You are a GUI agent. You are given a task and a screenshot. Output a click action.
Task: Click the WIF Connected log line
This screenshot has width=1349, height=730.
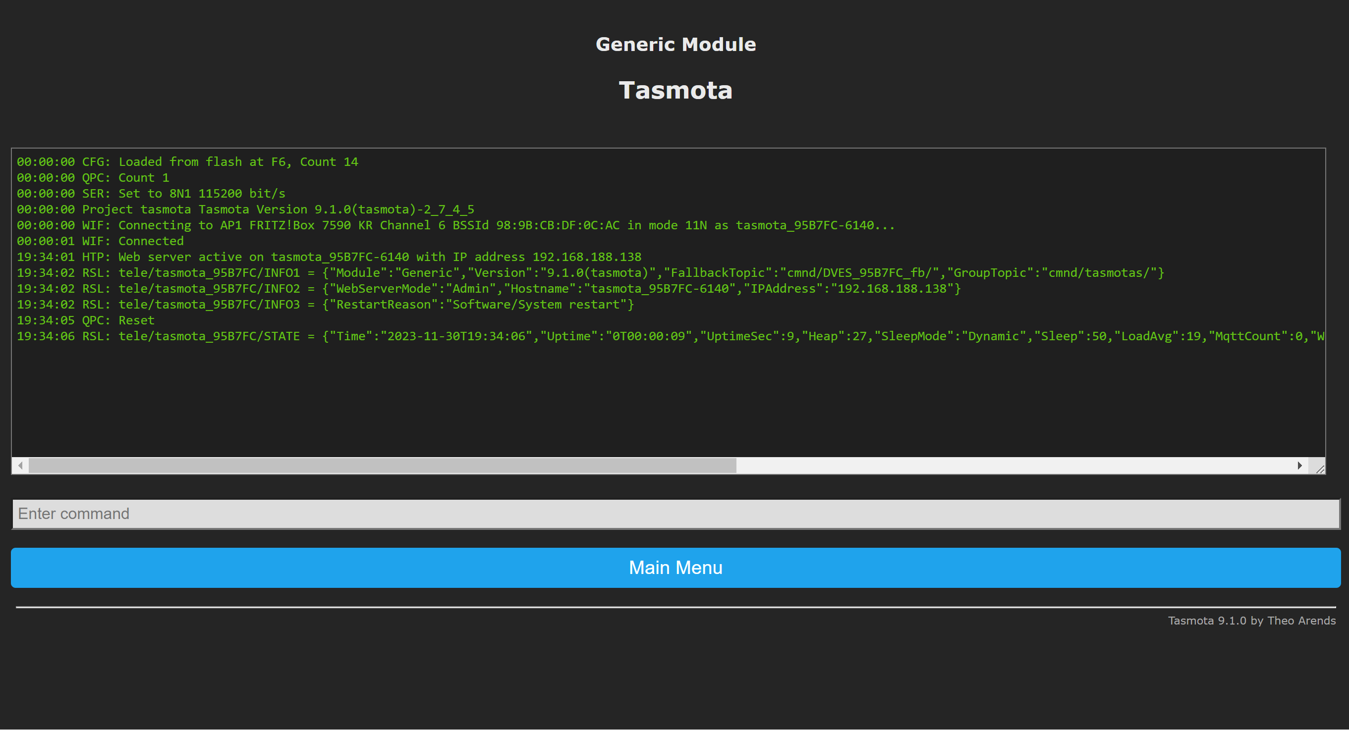(101, 241)
